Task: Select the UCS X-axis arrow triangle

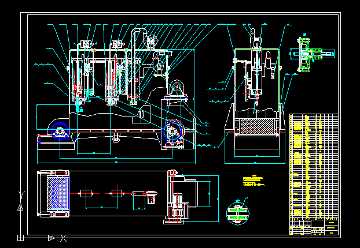Action: tap(51, 237)
